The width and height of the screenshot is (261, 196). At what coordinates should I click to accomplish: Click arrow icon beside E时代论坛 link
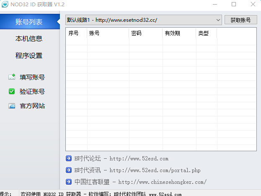tap(69, 158)
